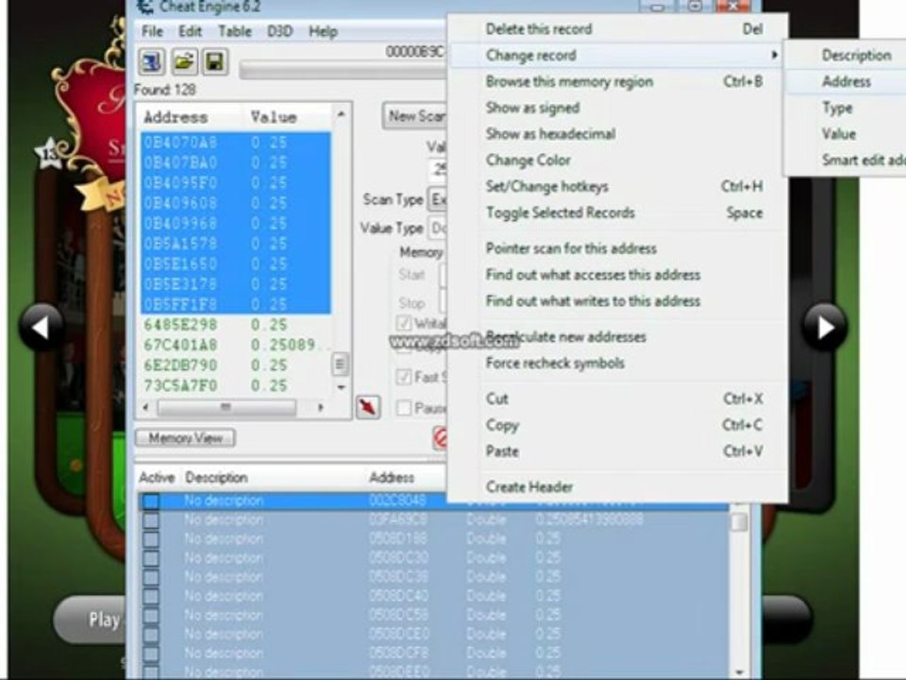Click the save floppy disk icon

pos(215,62)
